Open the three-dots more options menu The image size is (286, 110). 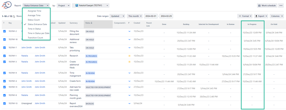(x=281, y=6)
